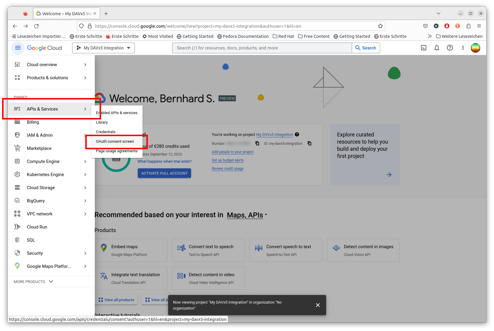The height and width of the screenshot is (331, 494).
Task: Open a new browser tab
Action: (106, 14)
